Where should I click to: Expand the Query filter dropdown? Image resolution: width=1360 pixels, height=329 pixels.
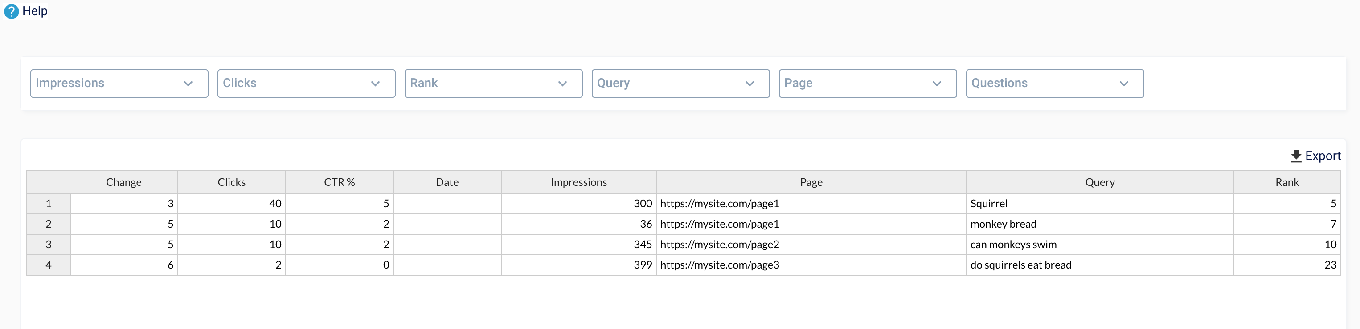[680, 83]
